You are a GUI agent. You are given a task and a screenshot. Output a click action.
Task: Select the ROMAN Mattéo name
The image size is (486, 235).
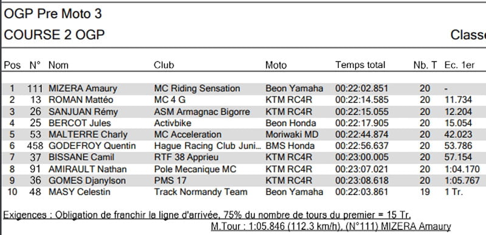[x=81, y=100]
